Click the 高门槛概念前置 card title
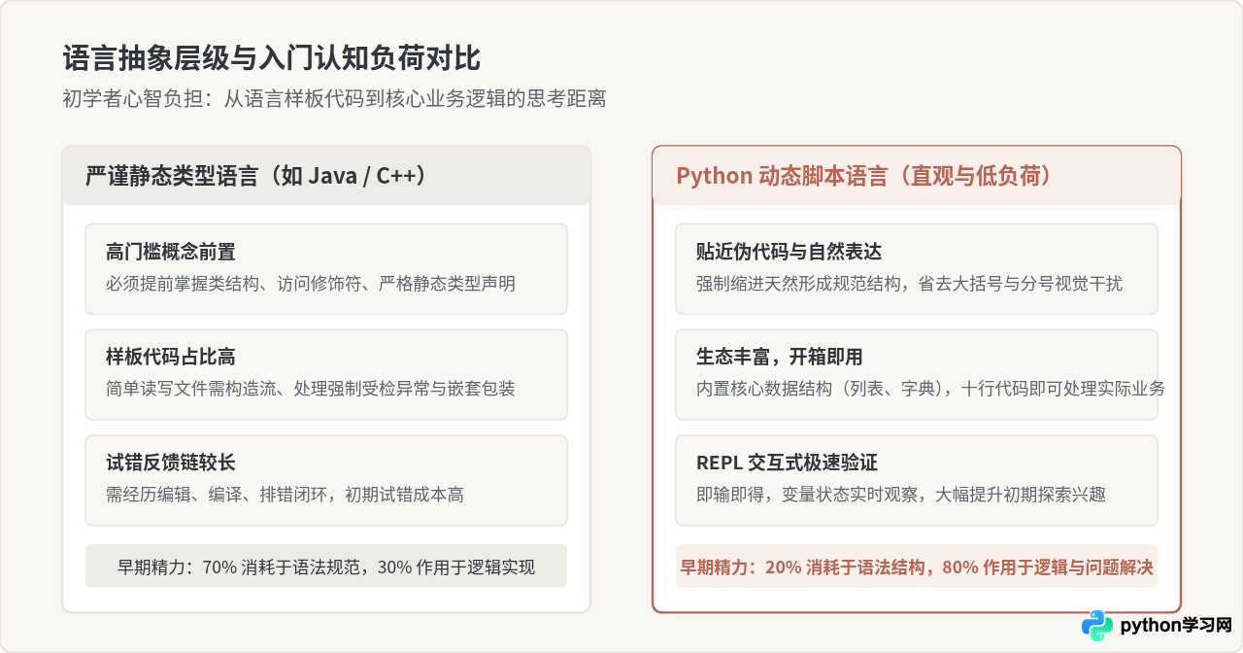1243x653 pixels. coord(170,253)
